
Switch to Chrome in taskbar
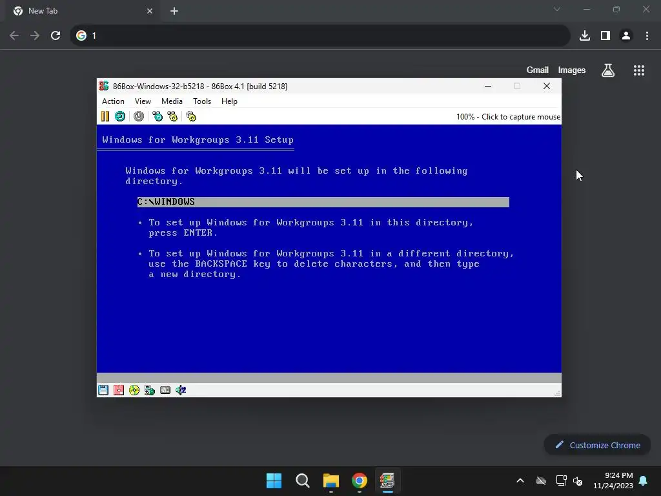point(360,480)
